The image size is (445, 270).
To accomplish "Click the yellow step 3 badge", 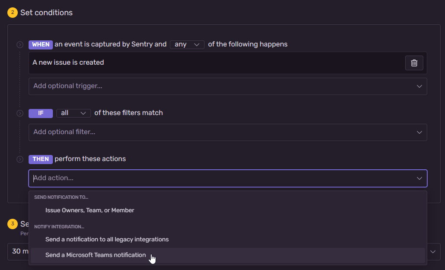I will point(13,224).
